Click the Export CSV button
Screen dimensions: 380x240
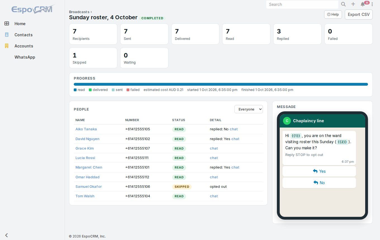(x=359, y=15)
